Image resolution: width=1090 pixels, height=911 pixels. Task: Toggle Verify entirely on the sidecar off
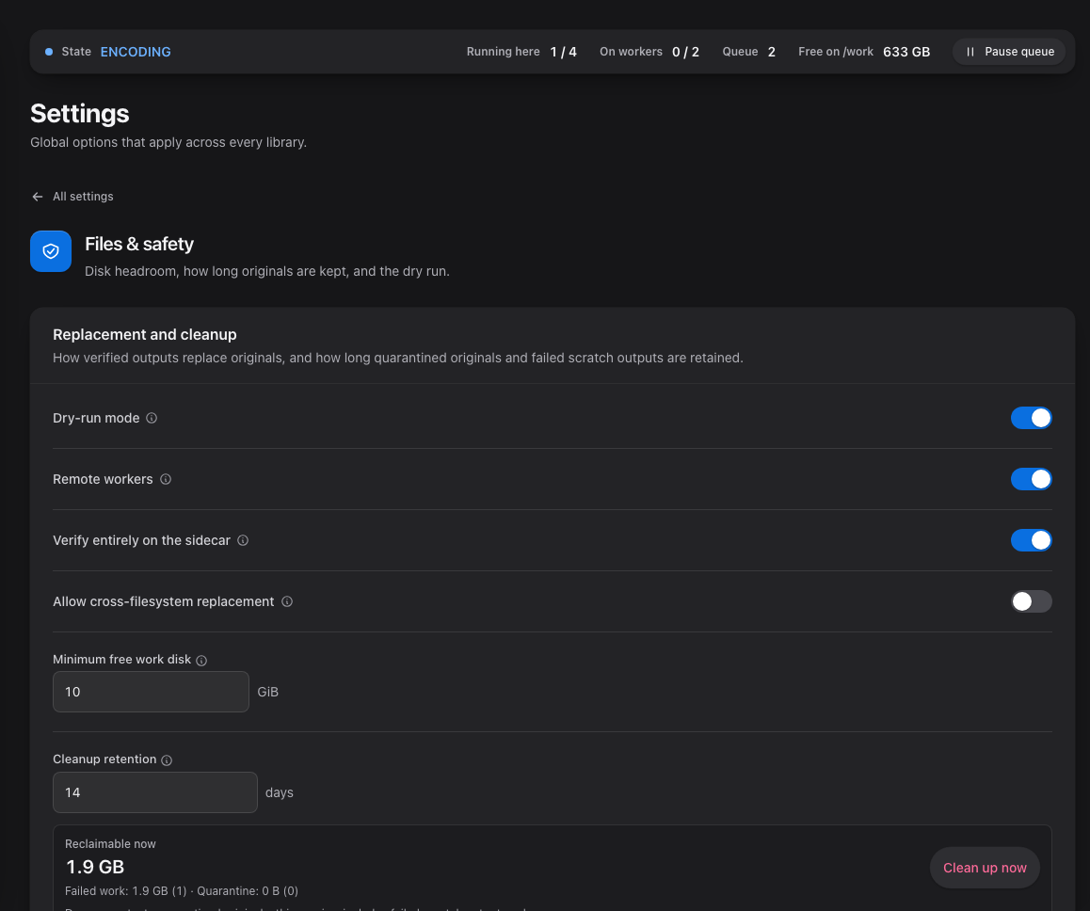point(1031,540)
